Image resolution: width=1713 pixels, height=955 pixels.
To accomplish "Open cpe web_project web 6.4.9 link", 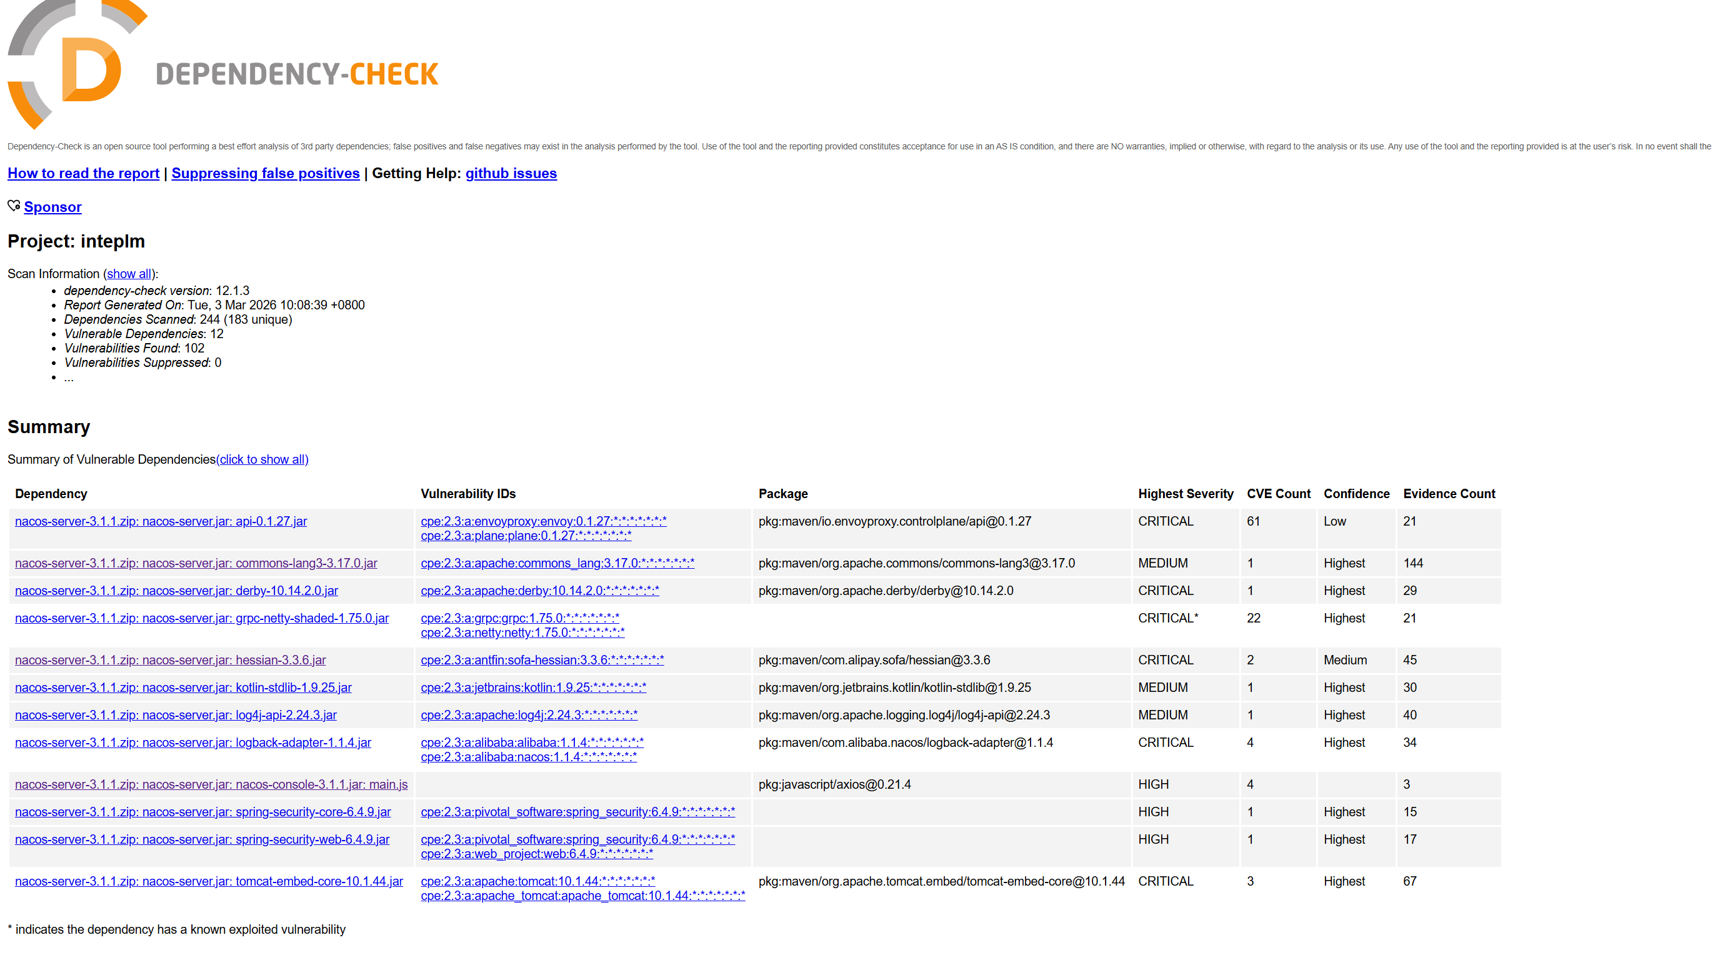I will 537,853.
